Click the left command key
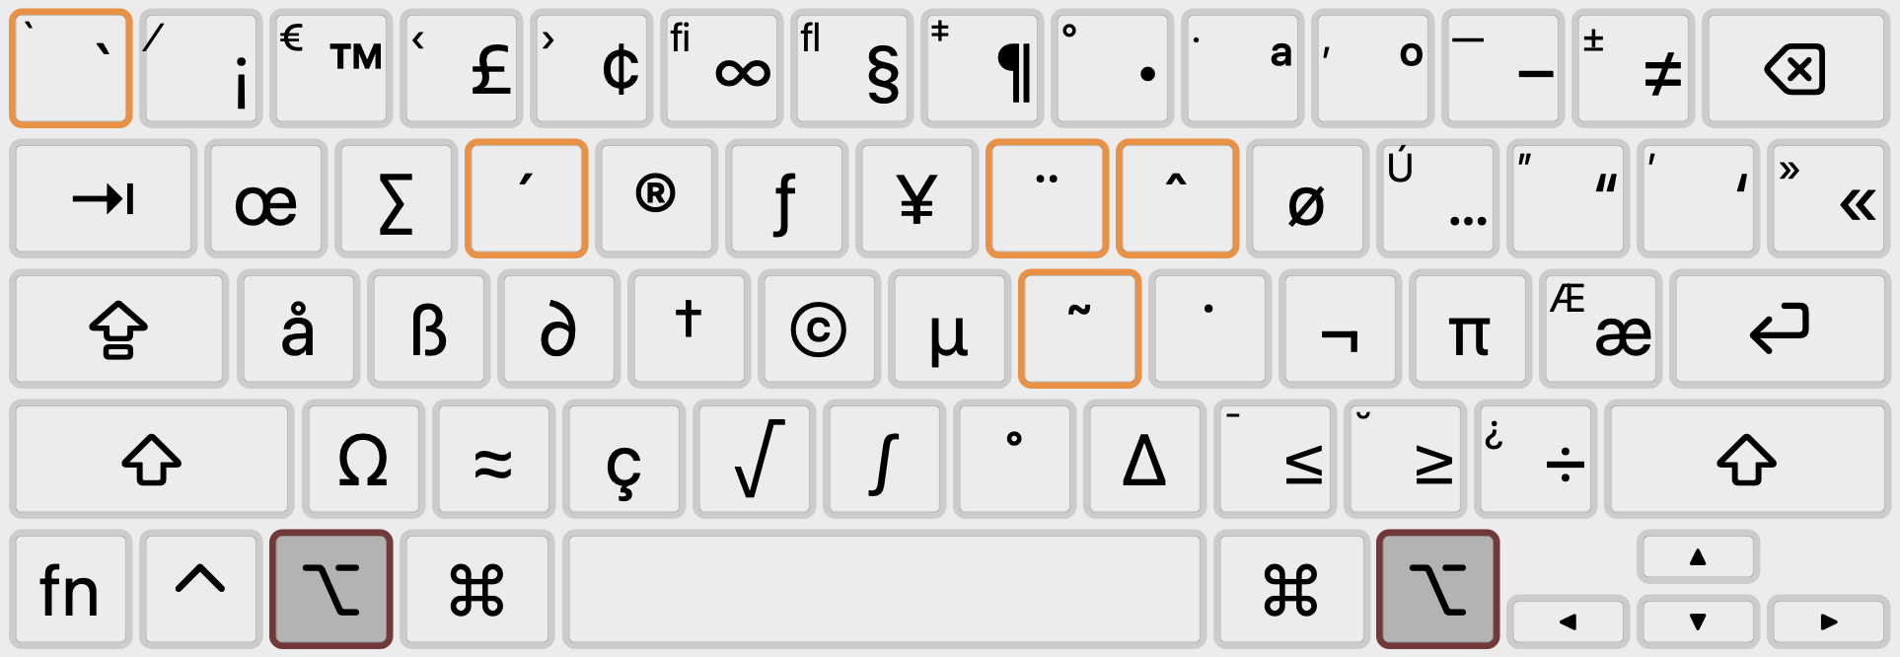Screen dimensions: 1900x657 [x=477, y=590]
